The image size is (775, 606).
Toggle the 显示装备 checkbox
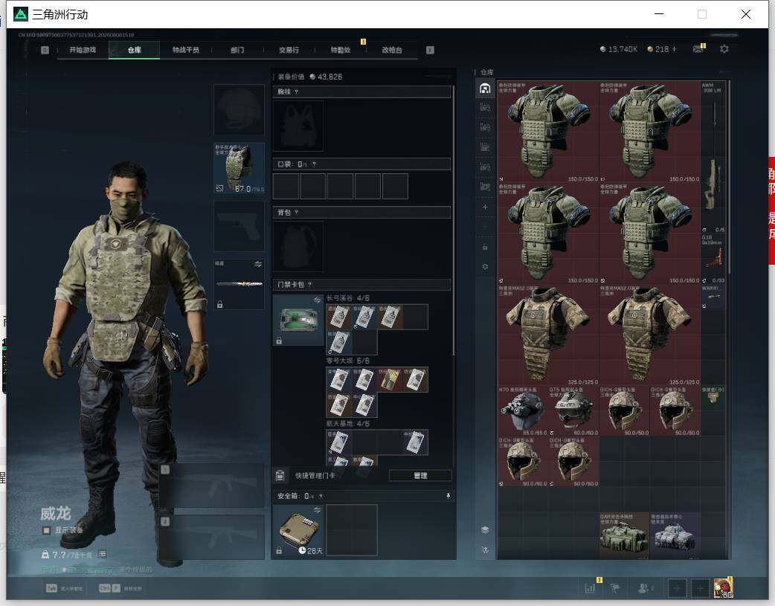coord(46,530)
